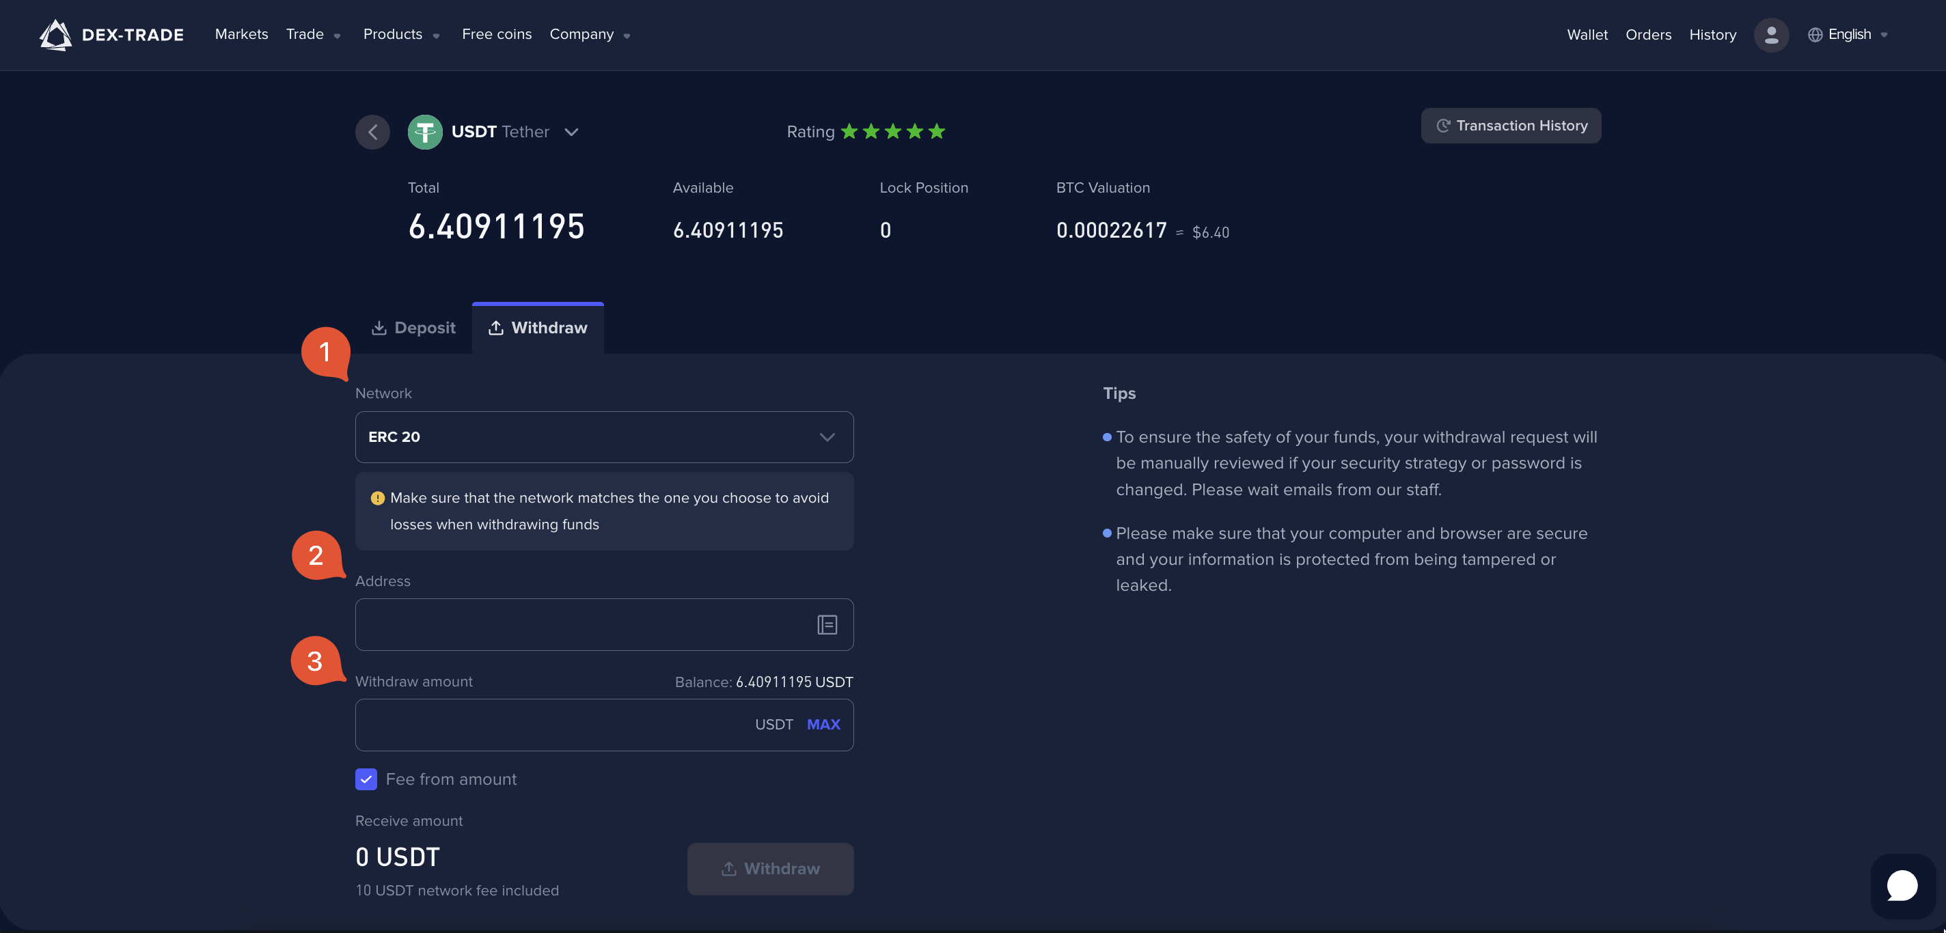1946x933 pixels.
Task: Open History in the top bar
Action: click(x=1712, y=35)
